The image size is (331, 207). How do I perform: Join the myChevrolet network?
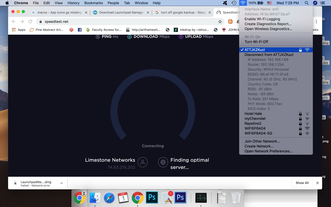276,119
